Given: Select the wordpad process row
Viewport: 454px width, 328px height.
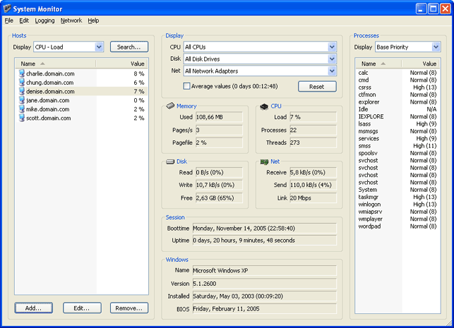Looking at the screenshot, I should click(397, 226).
